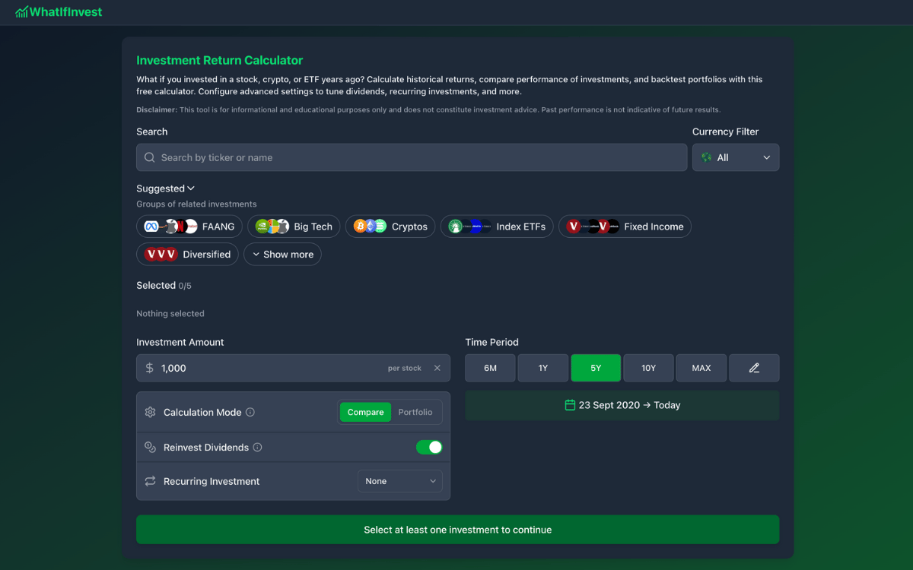
Task: Select Compare calculation mode
Action: pos(365,412)
